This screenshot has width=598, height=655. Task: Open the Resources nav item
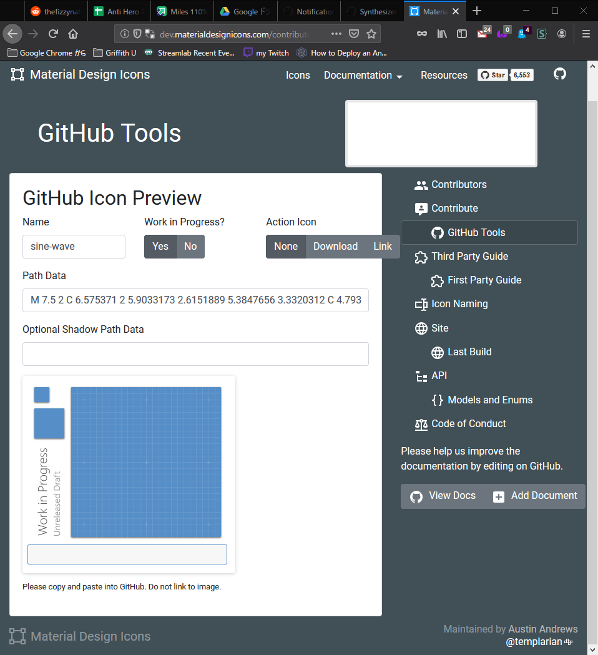444,75
